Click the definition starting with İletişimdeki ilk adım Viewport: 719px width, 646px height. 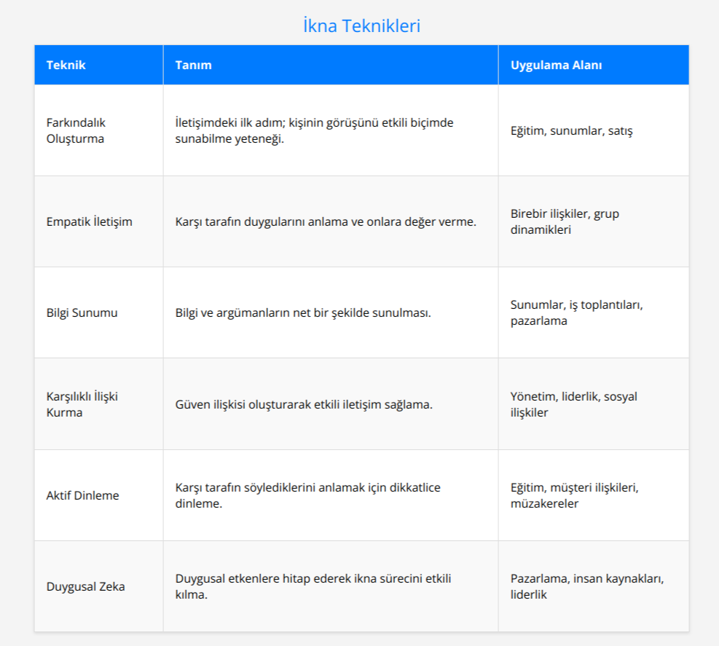click(314, 130)
